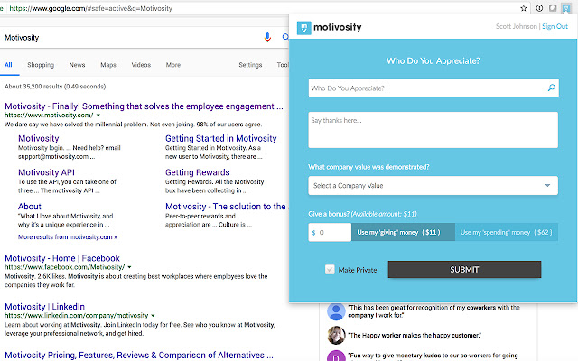Click the search magnifier in the appreciate field
This screenshot has width=578, height=361.
pos(551,88)
